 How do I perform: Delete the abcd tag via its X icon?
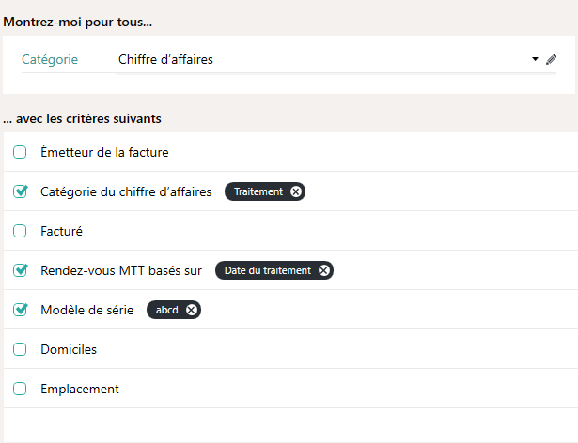click(x=191, y=310)
